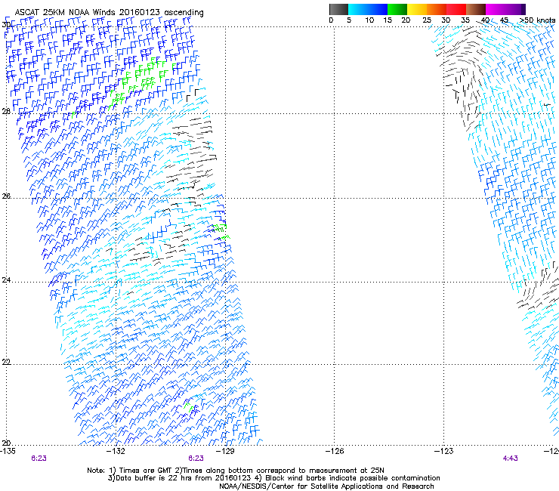The width and height of the screenshot is (559, 491).
Task: Click the longitude axis label "-135"
Action: click(x=8, y=451)
